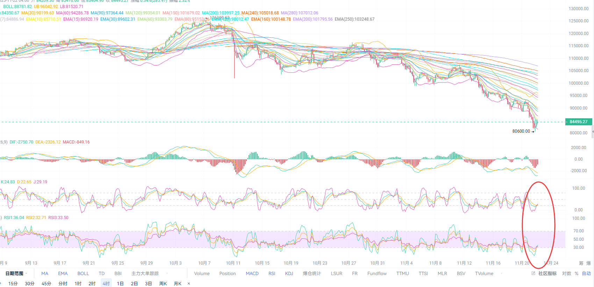Screen dimensions: 594x287
Task: Click the 筹 icon on time axis
Action: click(581, 263)
